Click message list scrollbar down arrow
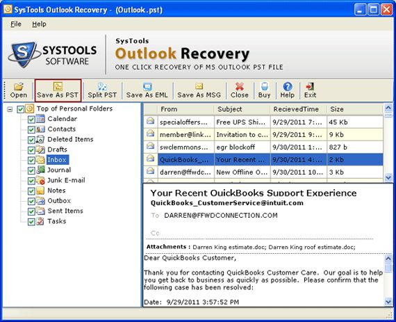396x322 pixels. (x=388, y=177)
